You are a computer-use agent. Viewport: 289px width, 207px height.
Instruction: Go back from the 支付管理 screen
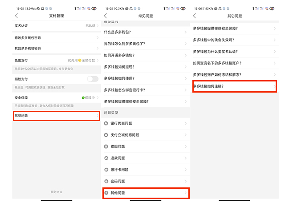click(16, 16)
